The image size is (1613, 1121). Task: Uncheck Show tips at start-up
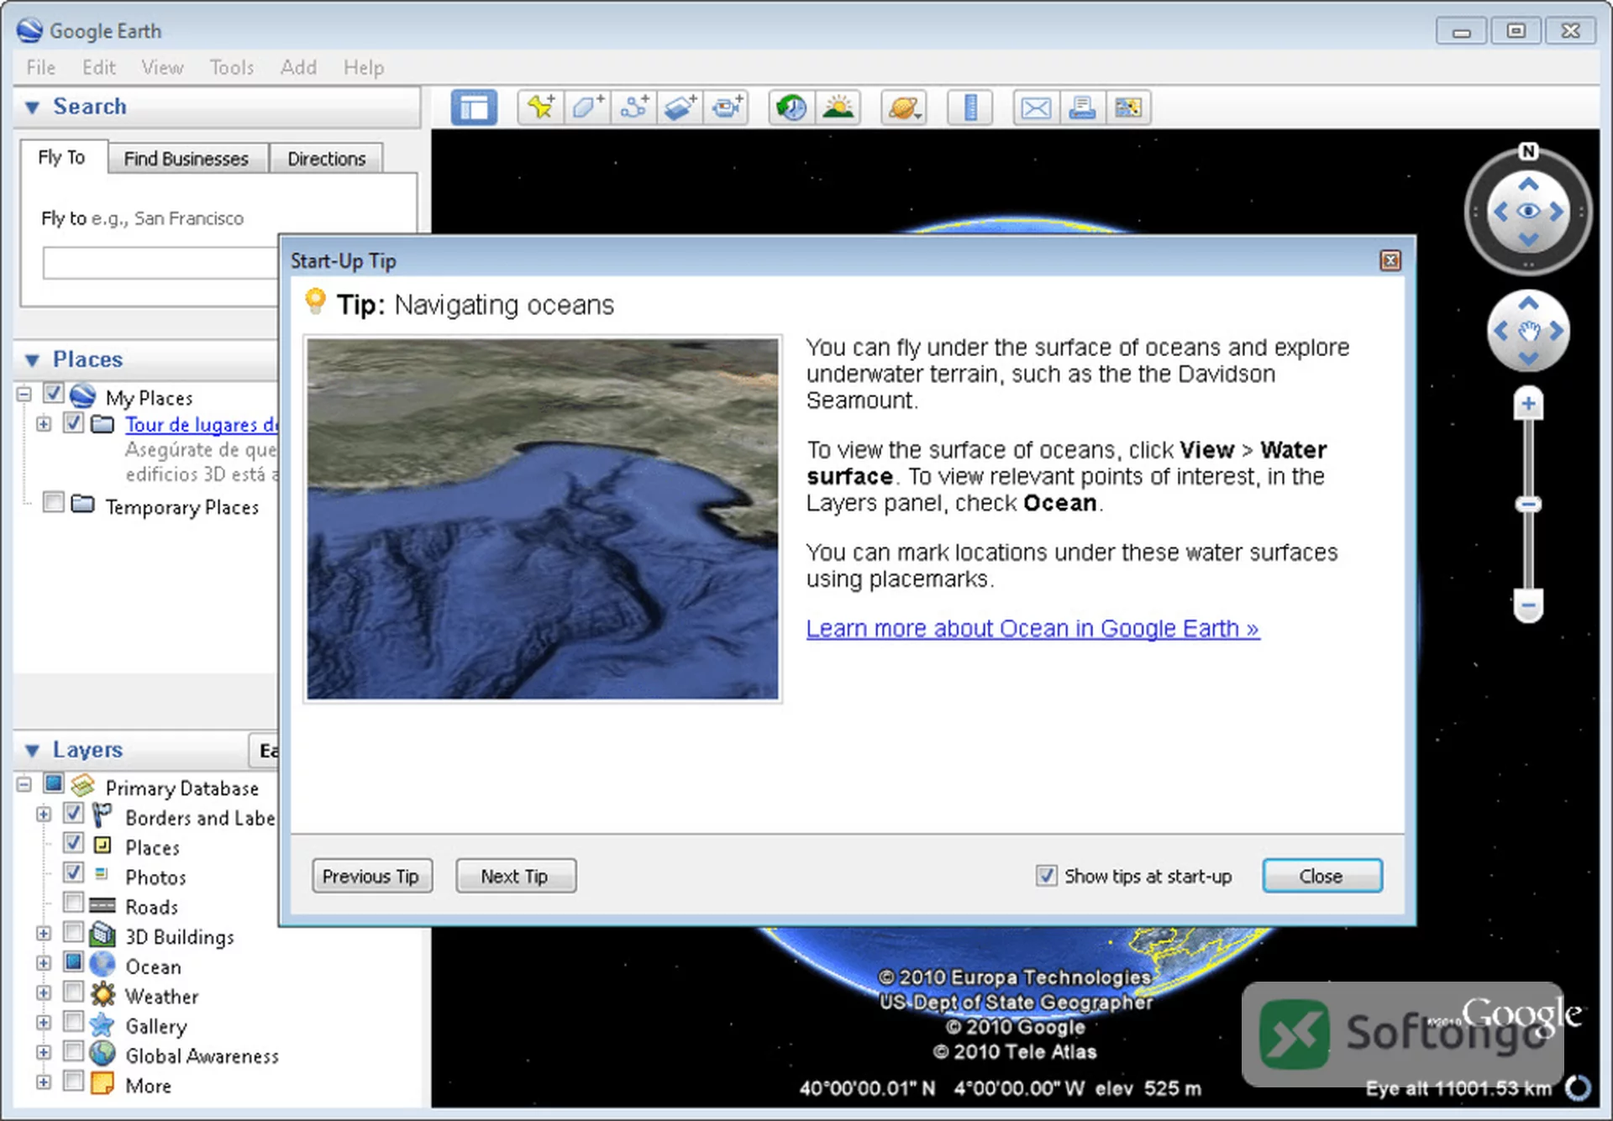coord(1046,876)
